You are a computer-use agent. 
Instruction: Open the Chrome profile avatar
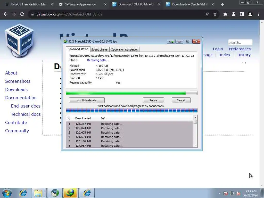(250, 14)
